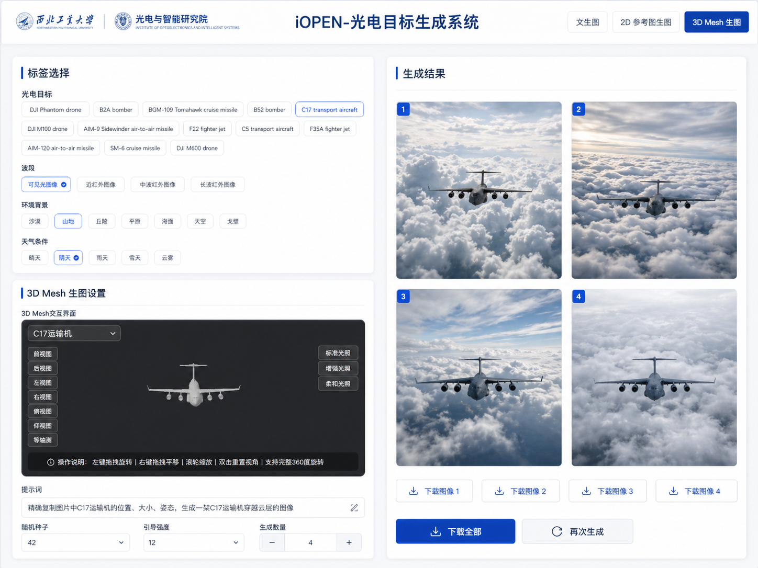Click the download icon on 下载图像 1
This screenshot has width=758, height=568.
coord(414,491)
